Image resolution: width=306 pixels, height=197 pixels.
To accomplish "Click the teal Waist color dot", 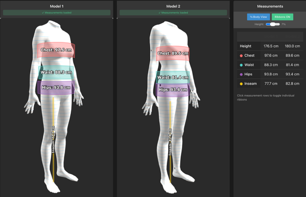I will click(241, 65).
